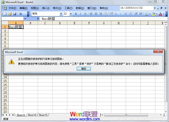Screen dimensions: 169x122
Task: Open the 视图(V) menu
Action: [35, 8]
